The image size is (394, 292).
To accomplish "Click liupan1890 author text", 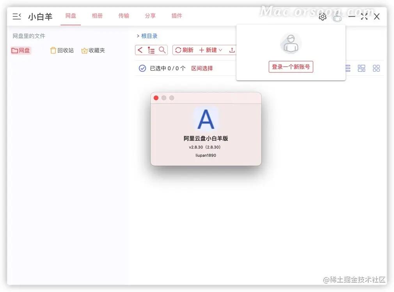I will pyautogui.click(x=206, y=156).
